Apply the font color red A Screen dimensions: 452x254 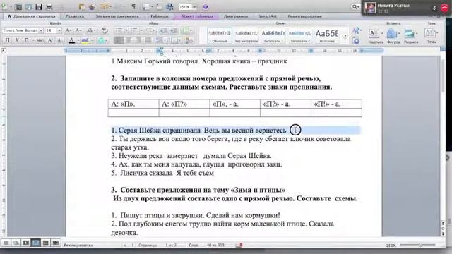pyautogui.click(x=72, y=40)
